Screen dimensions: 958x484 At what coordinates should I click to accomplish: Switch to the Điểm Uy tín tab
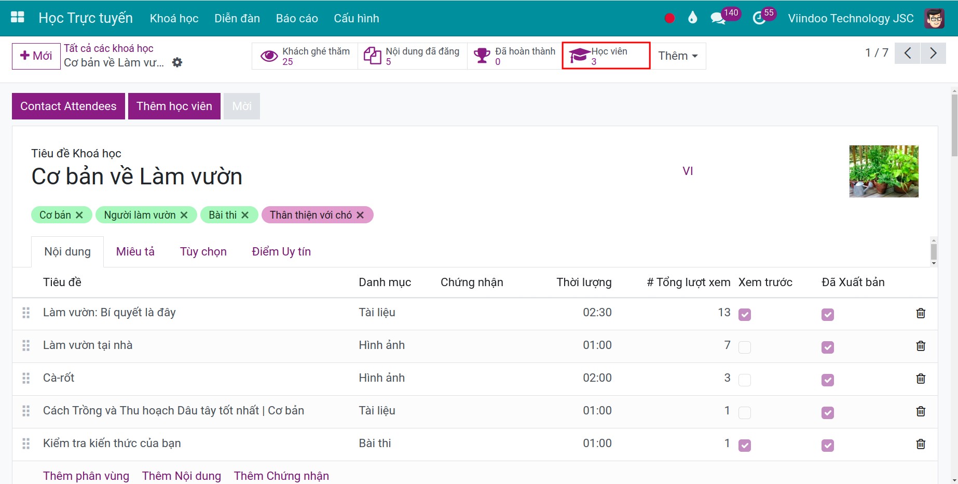click(x=281, y=251)
